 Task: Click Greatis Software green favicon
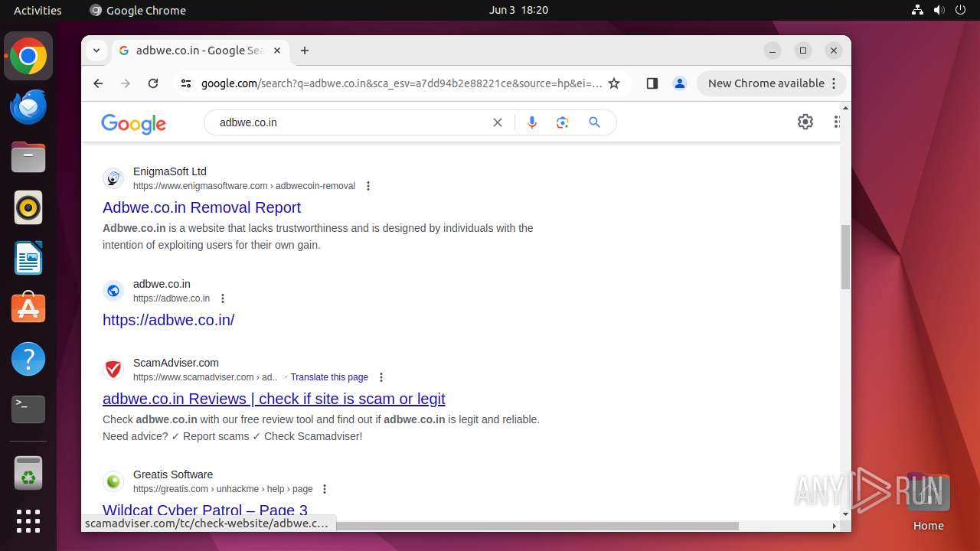coord(113,481)
